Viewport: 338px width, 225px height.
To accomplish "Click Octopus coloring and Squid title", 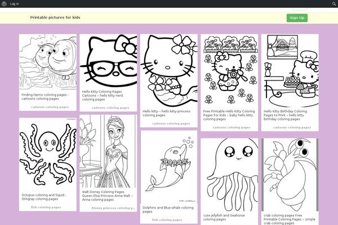I will pyautogui.click(x=44, y=197).
